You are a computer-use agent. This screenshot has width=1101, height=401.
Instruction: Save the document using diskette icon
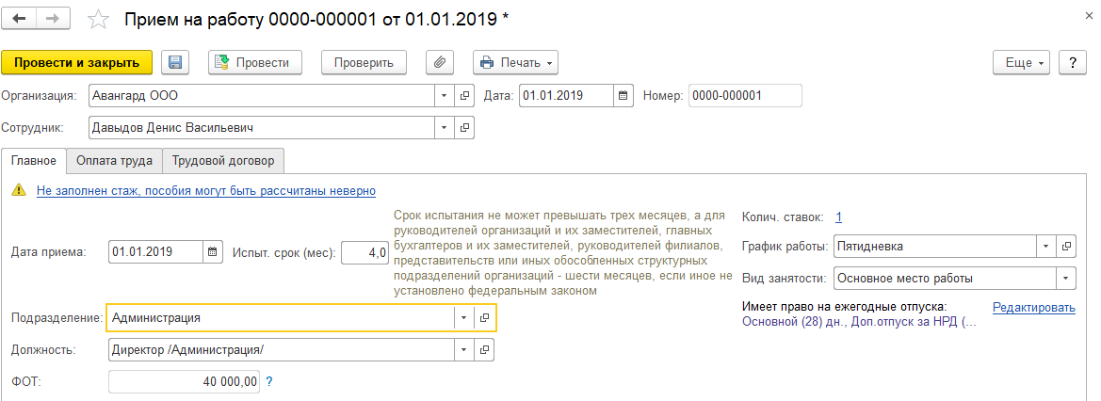175,62
